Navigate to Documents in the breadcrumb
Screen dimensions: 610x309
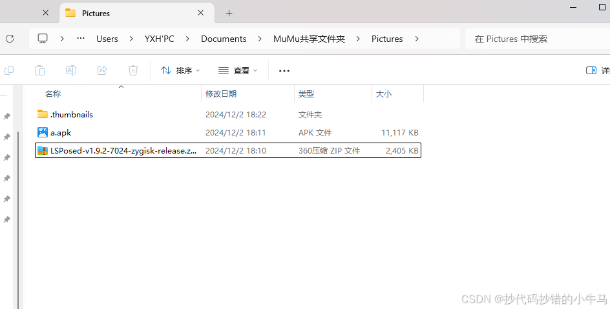(224, 39)
